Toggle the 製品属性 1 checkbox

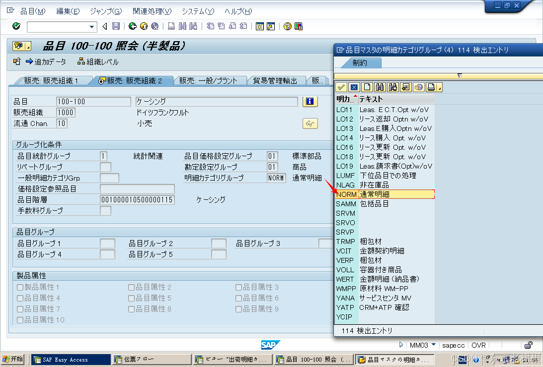(20, 287)
